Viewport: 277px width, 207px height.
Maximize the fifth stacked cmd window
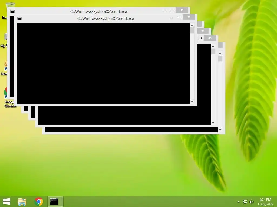(x=200, y=38)
